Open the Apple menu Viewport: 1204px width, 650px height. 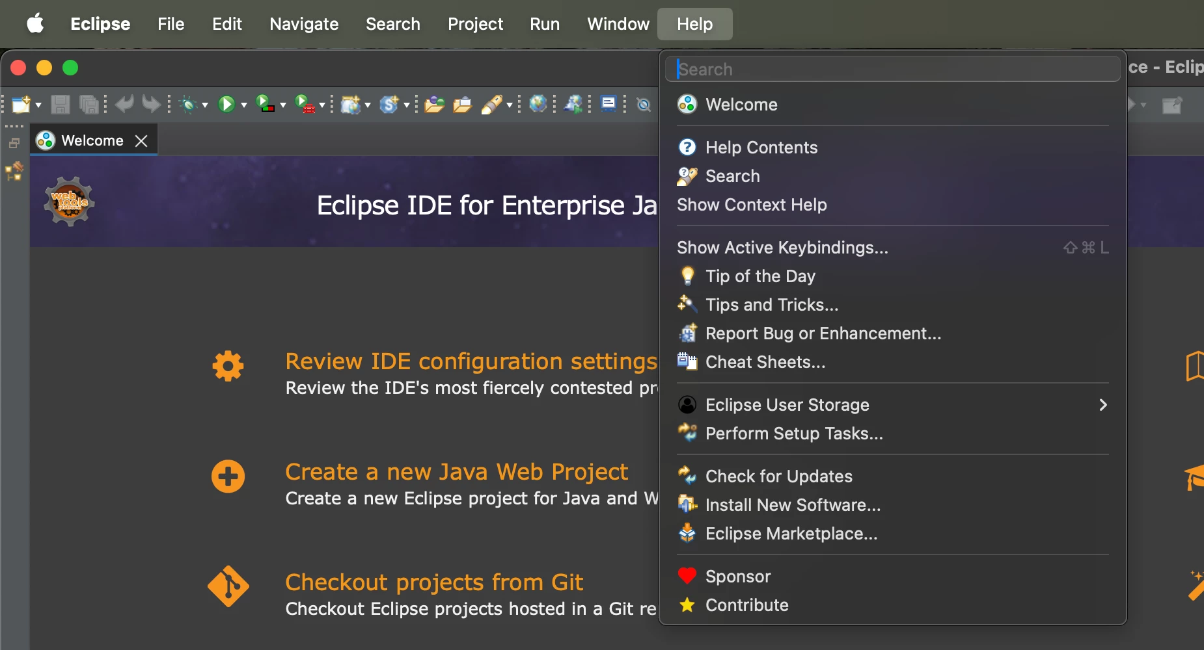(x=35, y=24)
